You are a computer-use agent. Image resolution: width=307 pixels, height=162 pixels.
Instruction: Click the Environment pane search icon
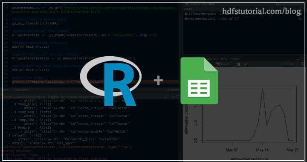[x=300, y=19]
